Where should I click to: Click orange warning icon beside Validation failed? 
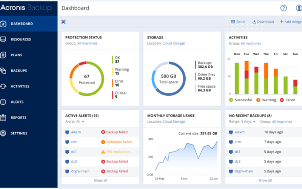pyautogui.click(x=103, y=142)
